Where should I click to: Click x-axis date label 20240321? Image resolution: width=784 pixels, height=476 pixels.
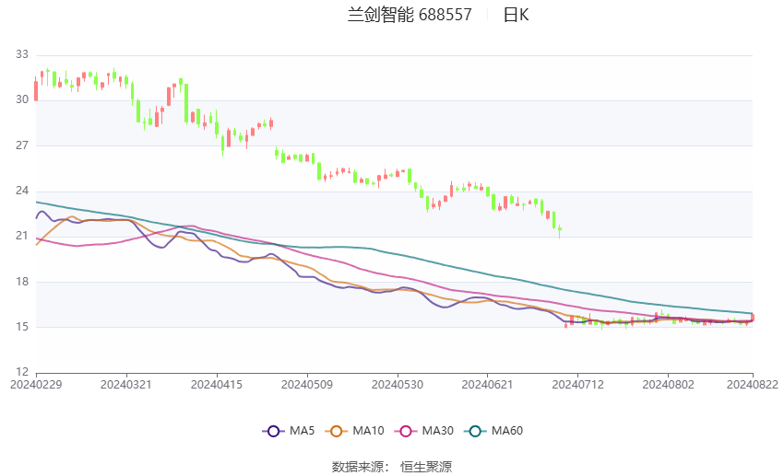pos(126,385)
